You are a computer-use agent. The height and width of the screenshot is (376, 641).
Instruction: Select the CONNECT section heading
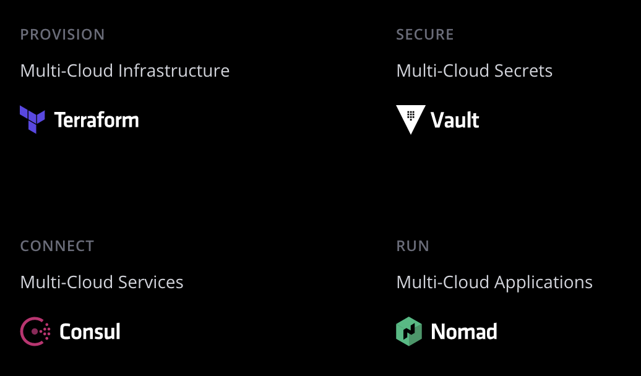click(57, 246)
